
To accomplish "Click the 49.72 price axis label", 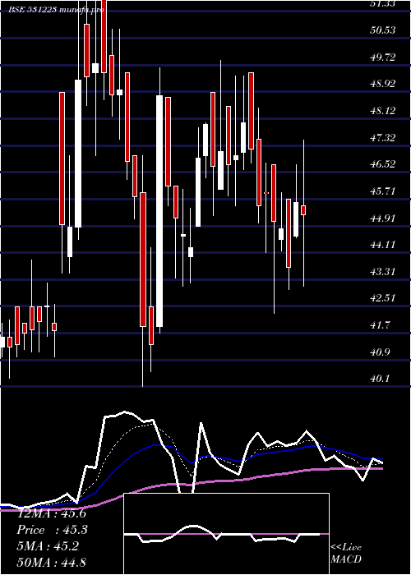I will click(x=383, y=57).
